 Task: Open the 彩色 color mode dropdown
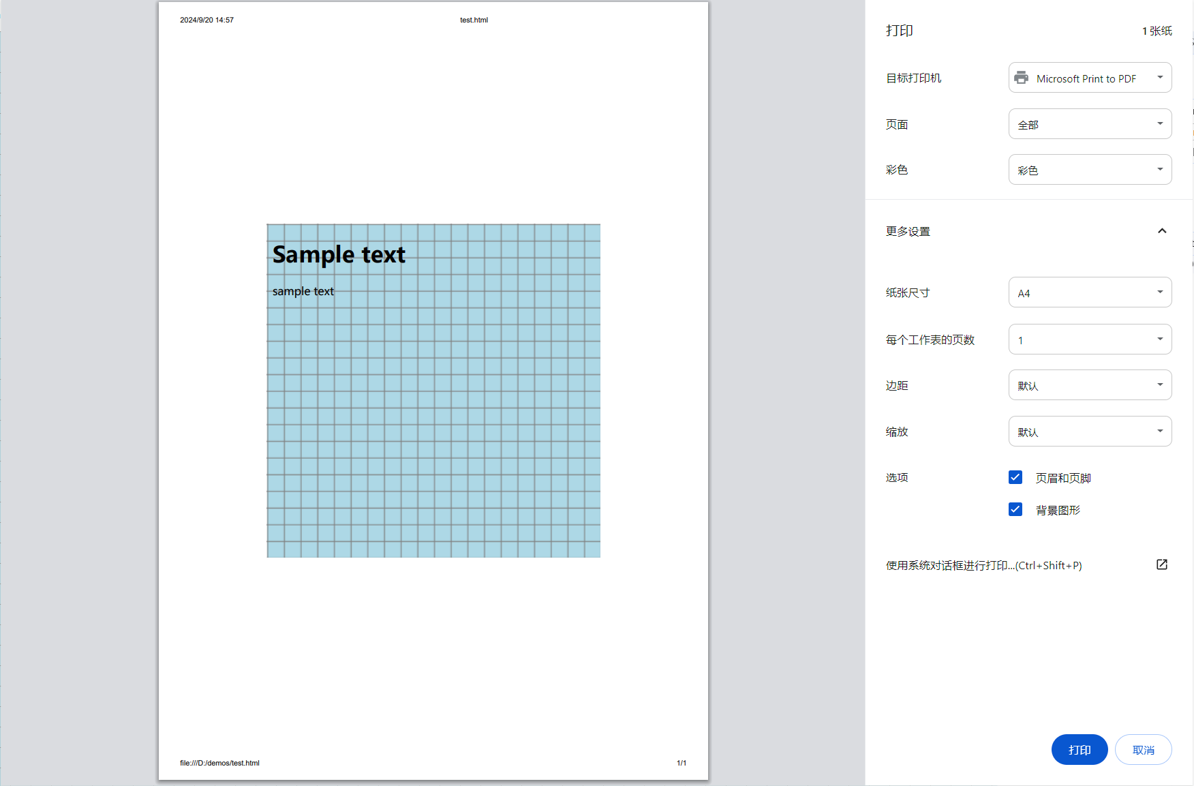coord(1090,170)
